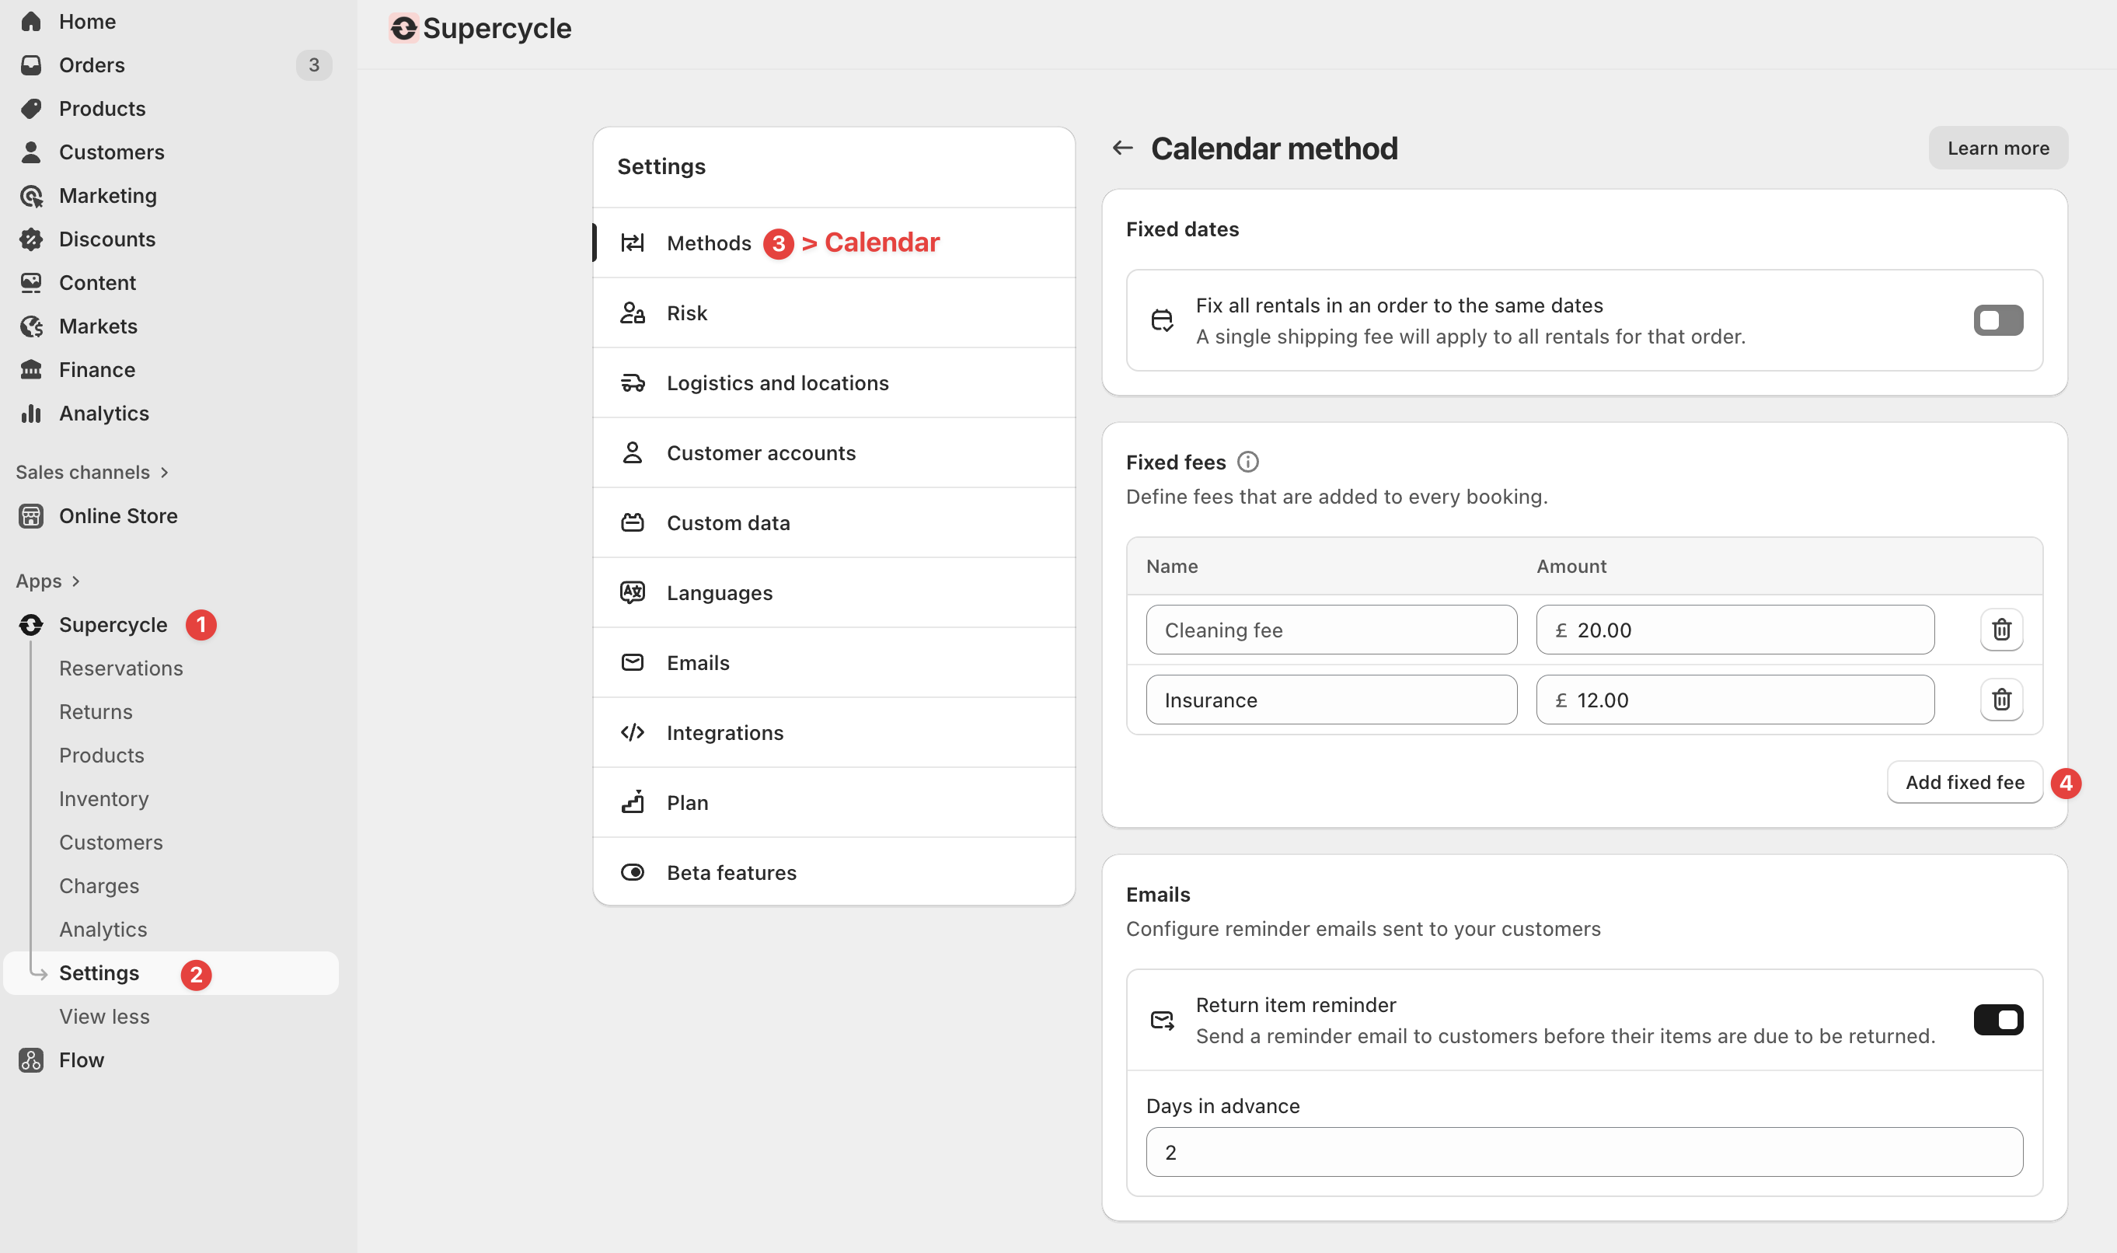
Task: Go to Logistics and locations settings
Action: (x=777, y=383)
